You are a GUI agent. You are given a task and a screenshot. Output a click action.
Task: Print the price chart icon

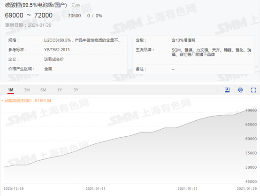240,90
